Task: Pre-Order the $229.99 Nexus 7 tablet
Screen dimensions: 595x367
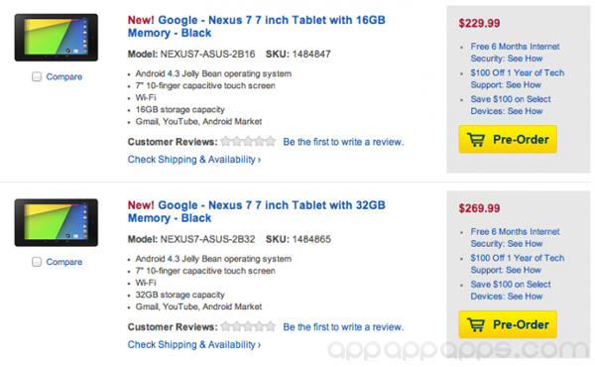Action: pos(508,139)
